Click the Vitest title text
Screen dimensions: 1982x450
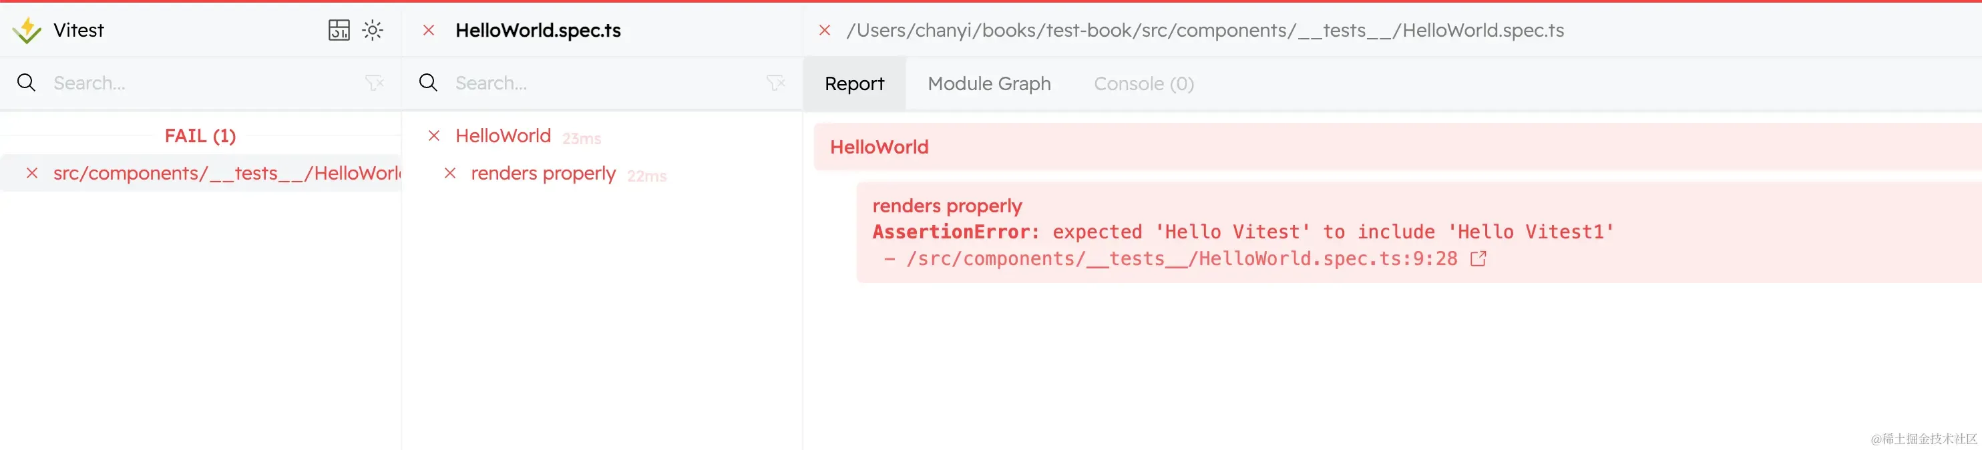79,30
